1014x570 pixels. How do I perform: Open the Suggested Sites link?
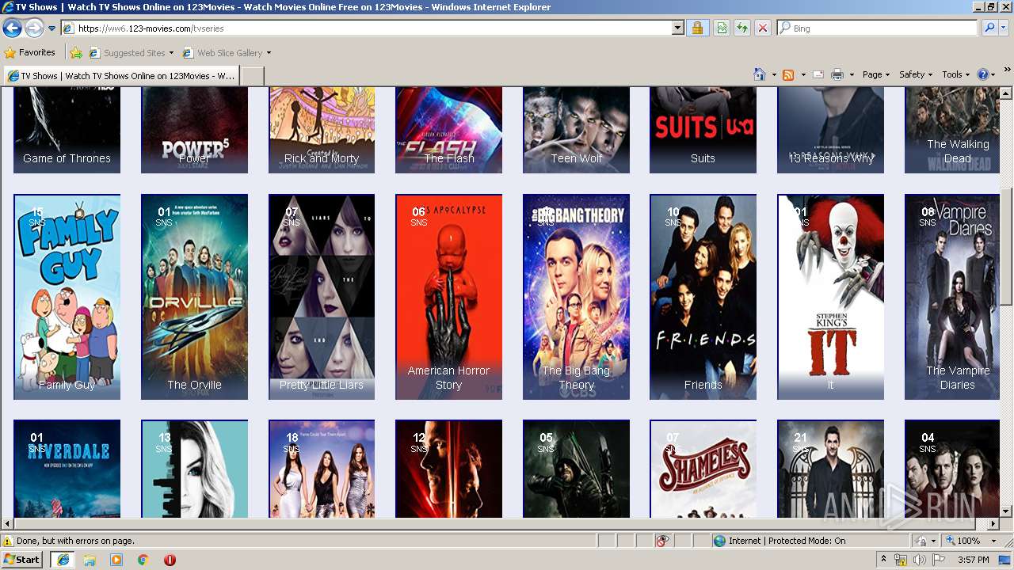point(131,53)
